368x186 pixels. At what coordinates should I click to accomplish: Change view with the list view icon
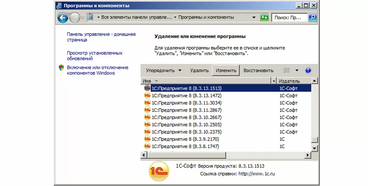point(286,70)
